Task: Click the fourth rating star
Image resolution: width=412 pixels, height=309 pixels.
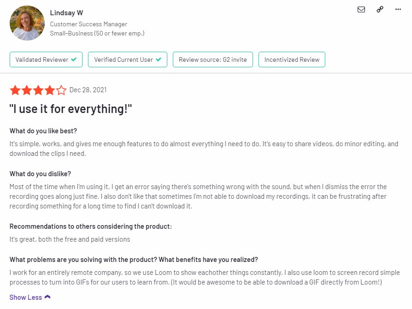Action: click(x=50, y=90)
